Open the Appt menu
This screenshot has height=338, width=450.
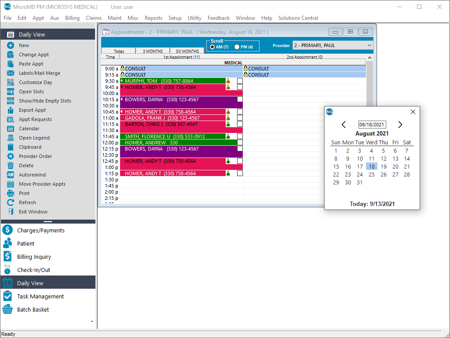(38, 18)
